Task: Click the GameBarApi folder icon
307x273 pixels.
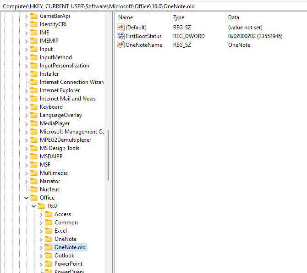Action: click(34, 16)
